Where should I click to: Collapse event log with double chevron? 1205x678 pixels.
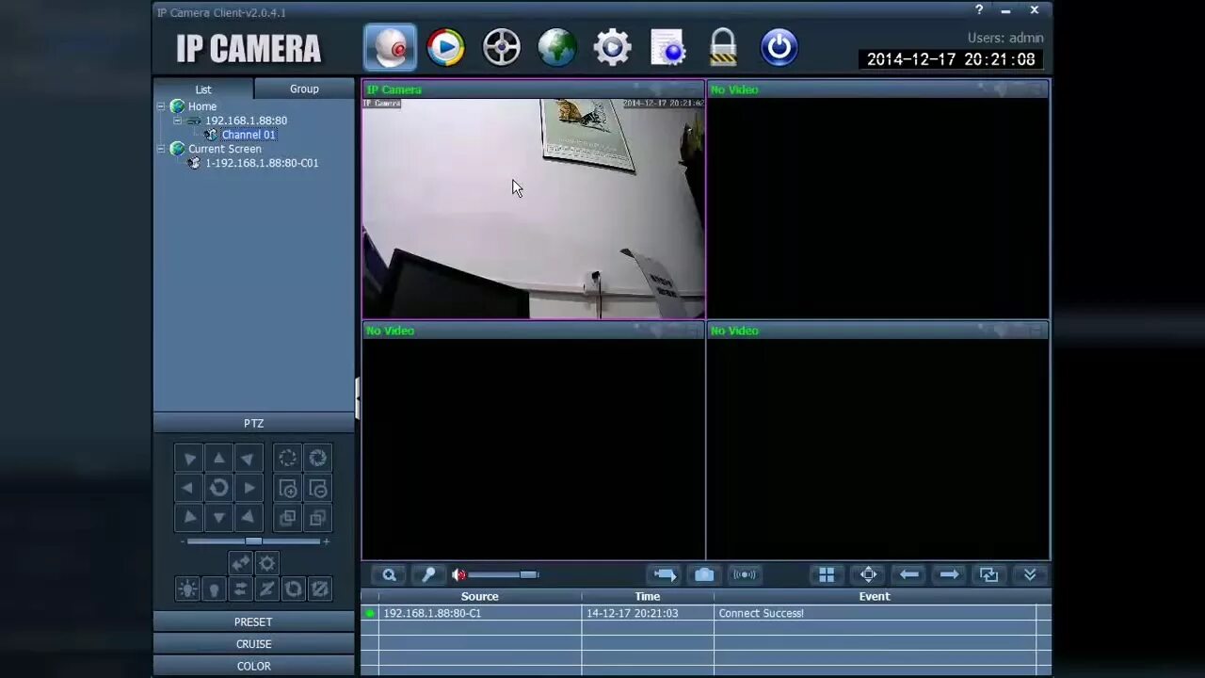(x=1030, y=574)
